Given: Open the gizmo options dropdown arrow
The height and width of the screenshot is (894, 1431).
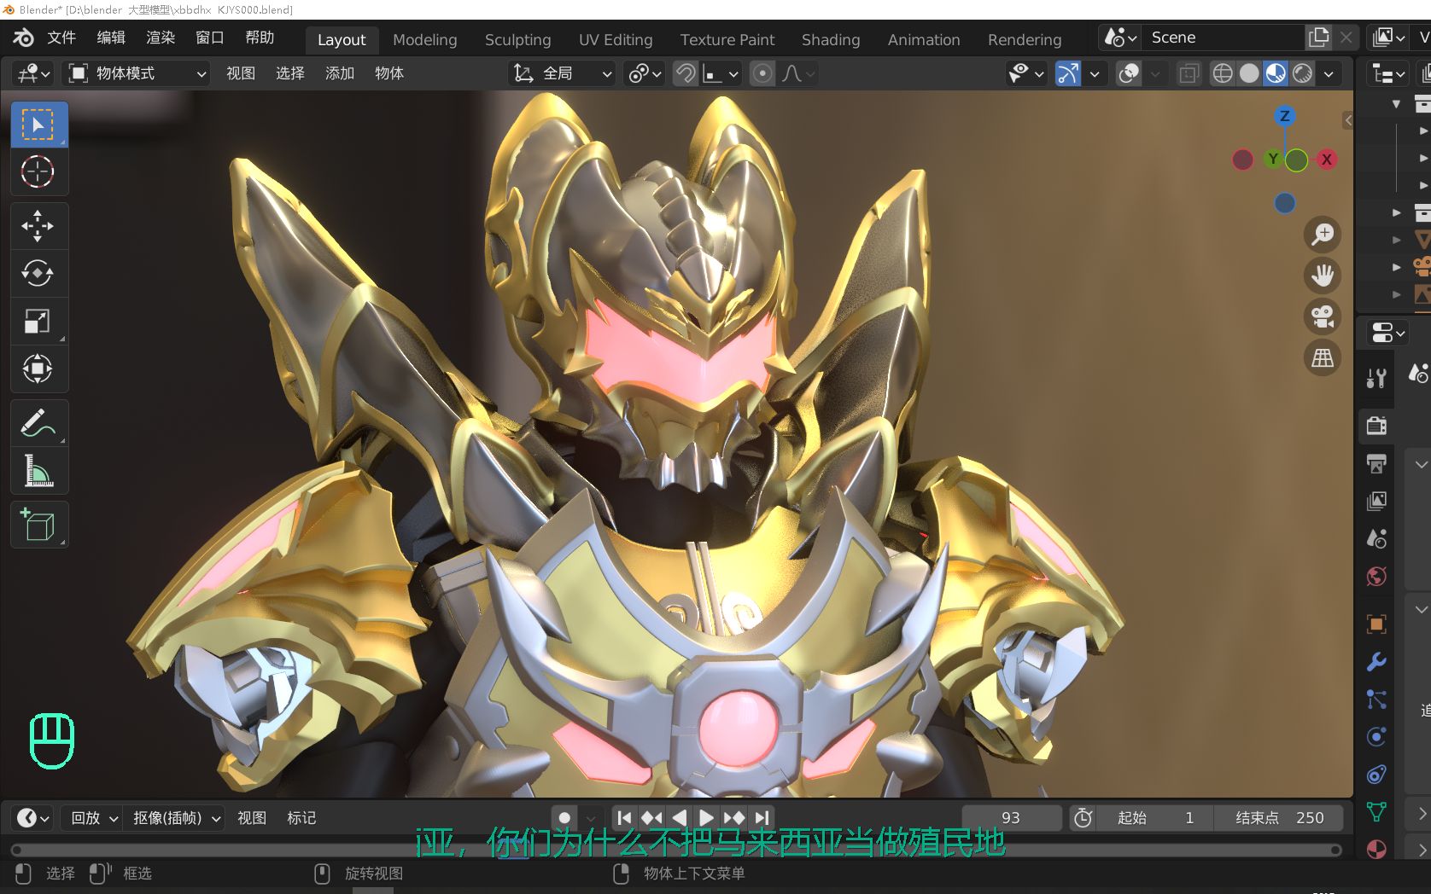Looking at the screenshot, I should pyautogui.click(x=1095, y=73).
